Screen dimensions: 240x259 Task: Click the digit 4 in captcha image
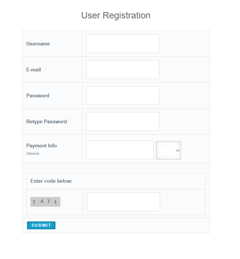coord(42,201)
